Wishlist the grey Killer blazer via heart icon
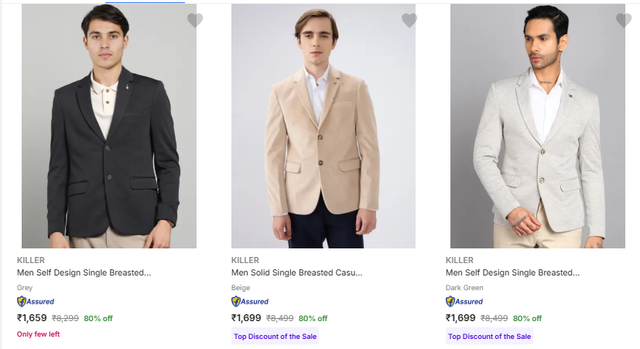Viewport: 640px width, 349px height. 195,21
